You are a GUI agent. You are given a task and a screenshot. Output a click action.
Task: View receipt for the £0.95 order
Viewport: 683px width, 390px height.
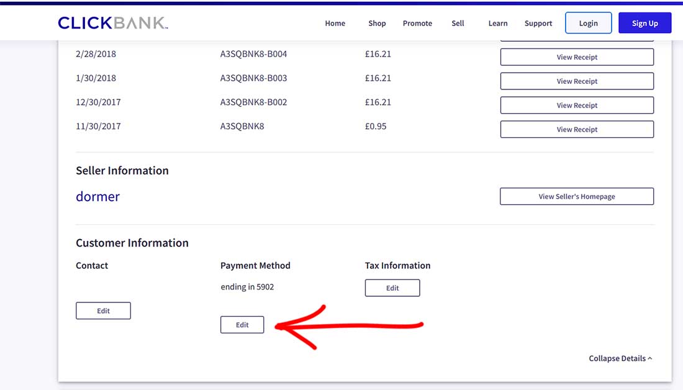click(577, 130)
